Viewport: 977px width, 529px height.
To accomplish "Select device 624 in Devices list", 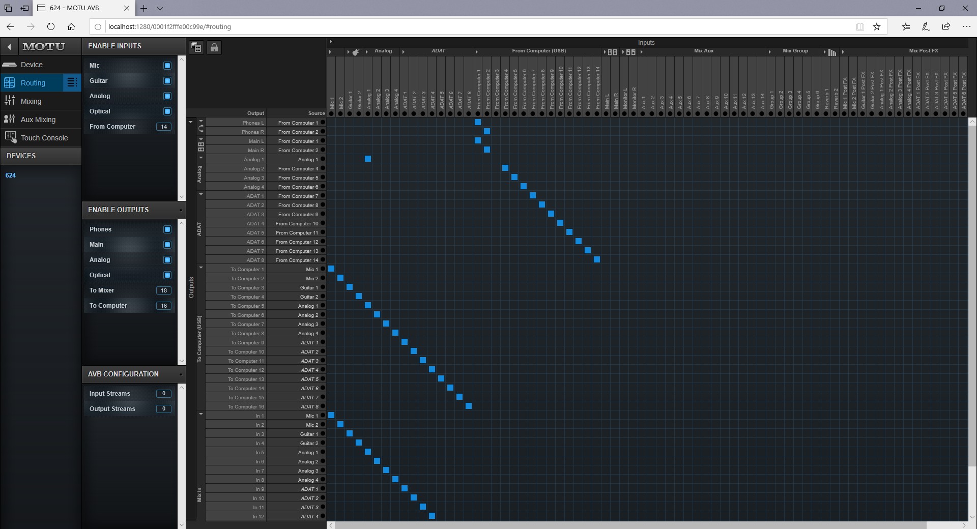I will 11,175.
